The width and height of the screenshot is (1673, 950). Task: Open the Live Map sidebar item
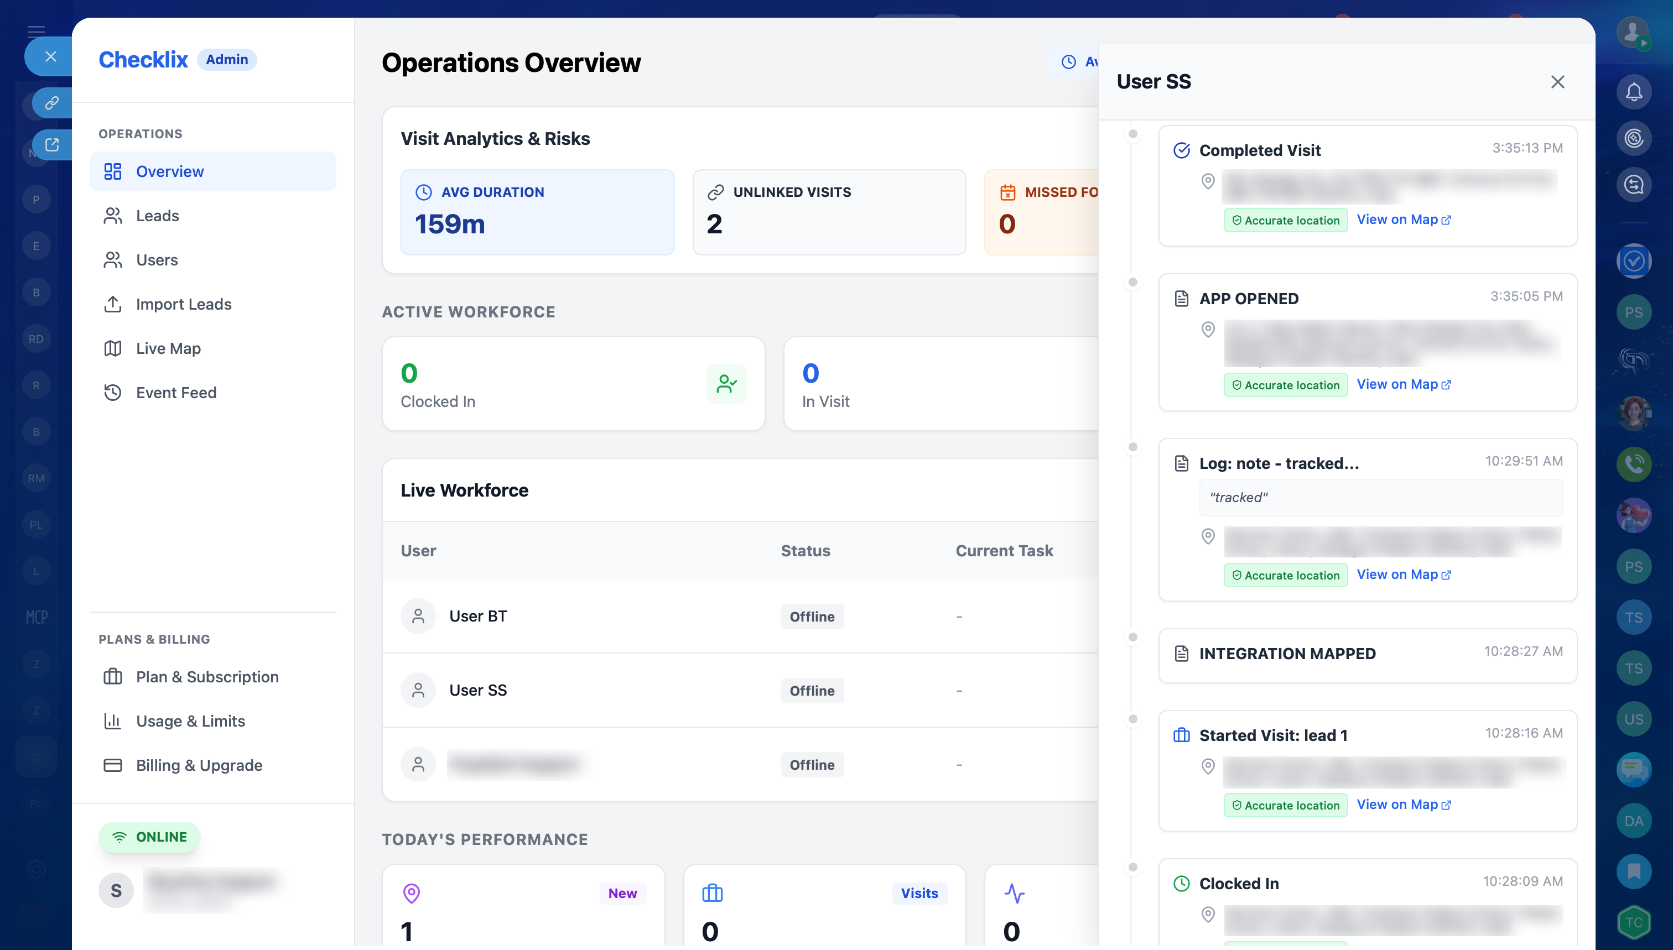168,348
